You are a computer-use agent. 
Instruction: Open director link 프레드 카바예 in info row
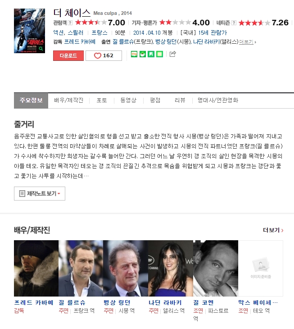(x=80, y=41)
